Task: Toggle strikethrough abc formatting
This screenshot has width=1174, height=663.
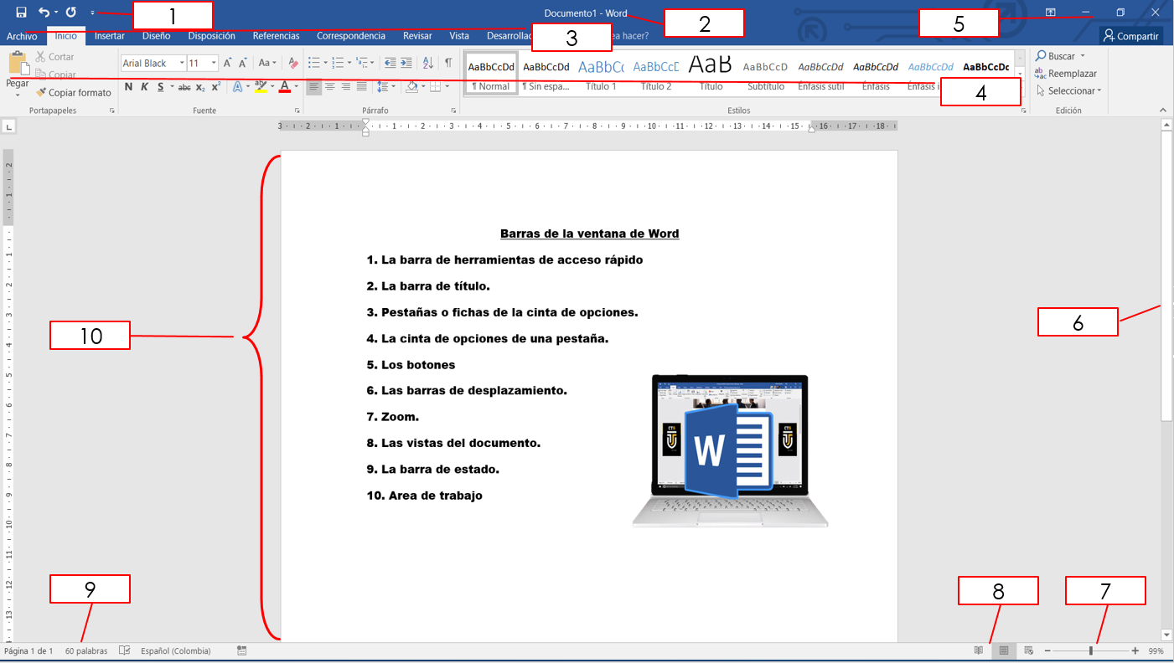Action: pyautogui.click(x=184, y=87)
